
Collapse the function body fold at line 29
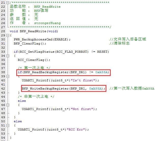(8, 35)
